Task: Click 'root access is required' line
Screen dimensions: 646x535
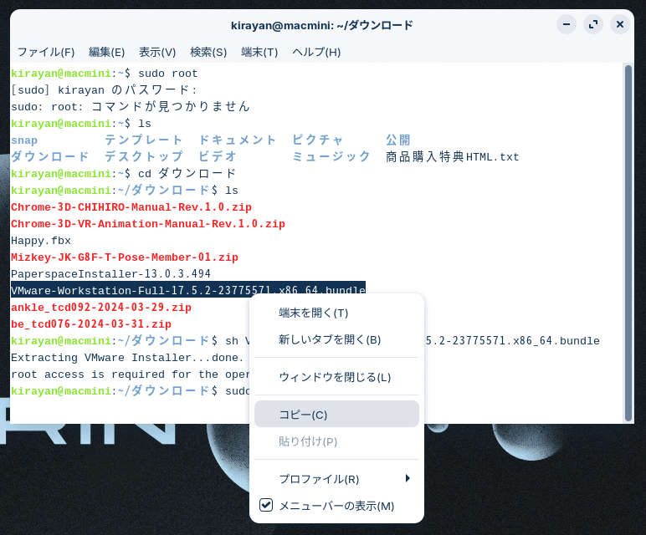Action: [x=130, y=374]
